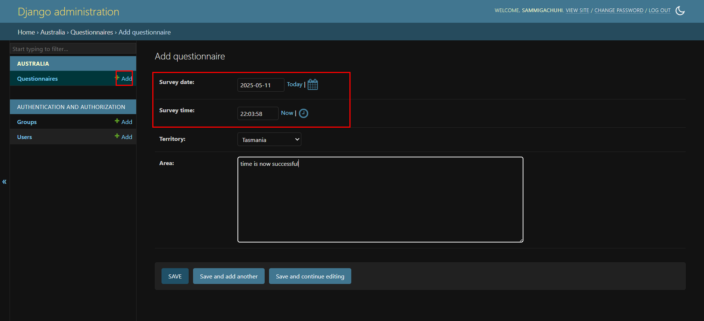Click Save and continue editing
This screenshot has height=321, width=704.
(310, 276)
